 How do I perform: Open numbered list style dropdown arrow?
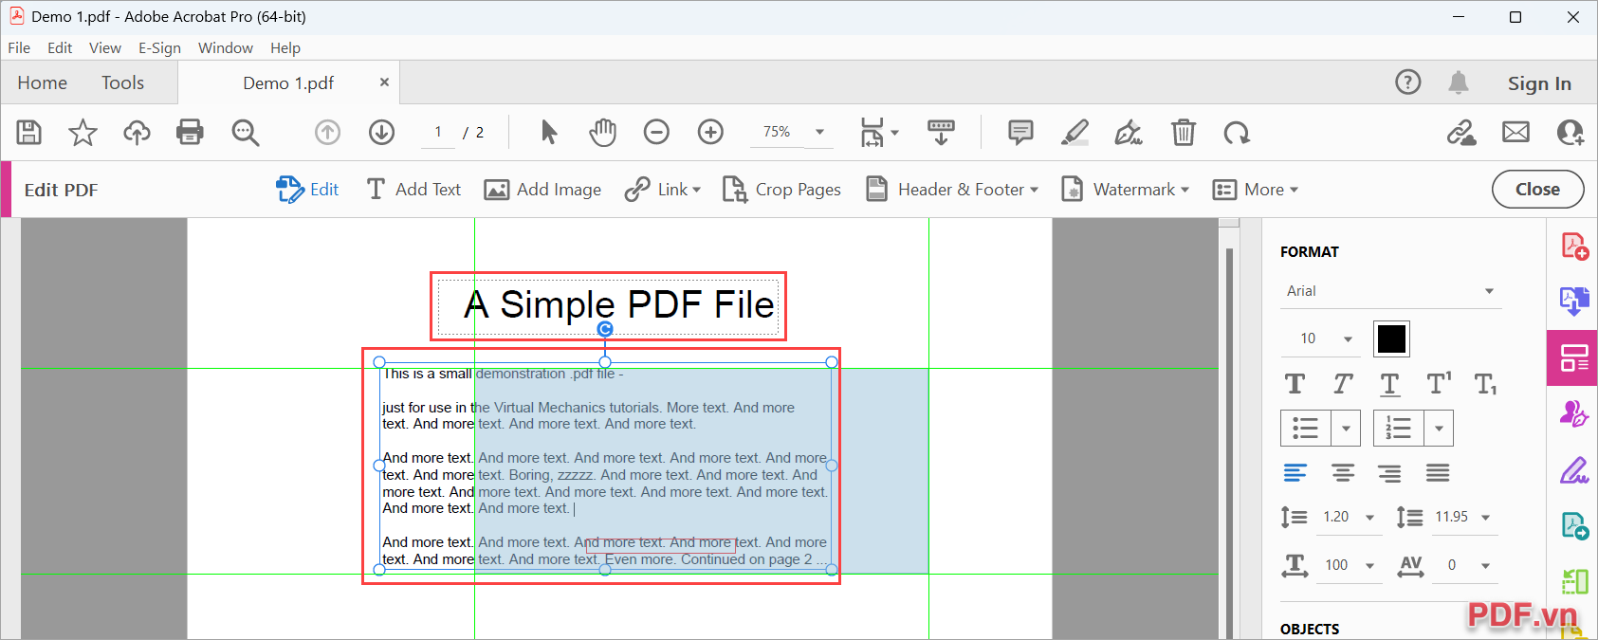(x=1439, y=429)
